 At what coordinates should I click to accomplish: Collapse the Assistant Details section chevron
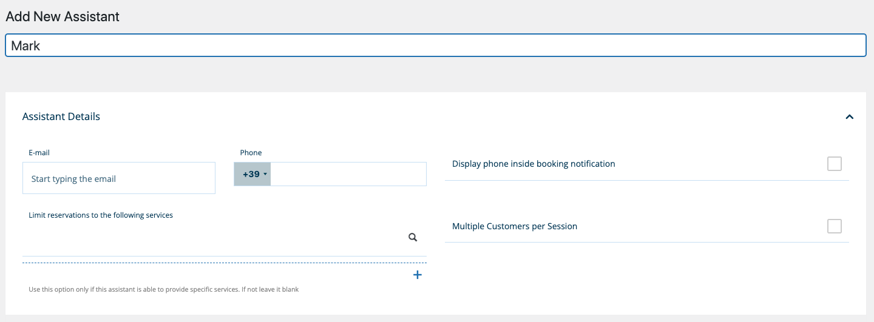850,116
